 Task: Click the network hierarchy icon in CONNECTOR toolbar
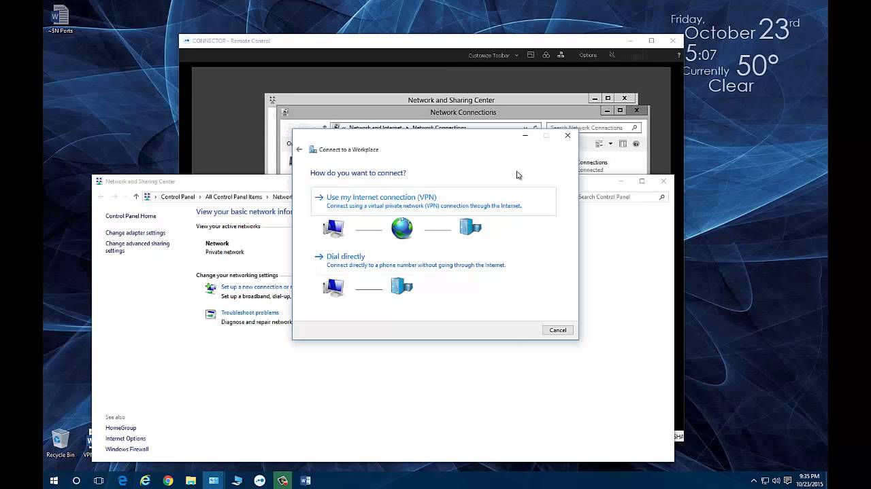click(561, 55)
